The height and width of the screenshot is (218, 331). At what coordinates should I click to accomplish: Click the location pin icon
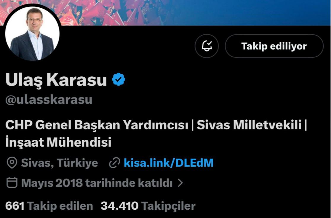[x=12, y=163]
